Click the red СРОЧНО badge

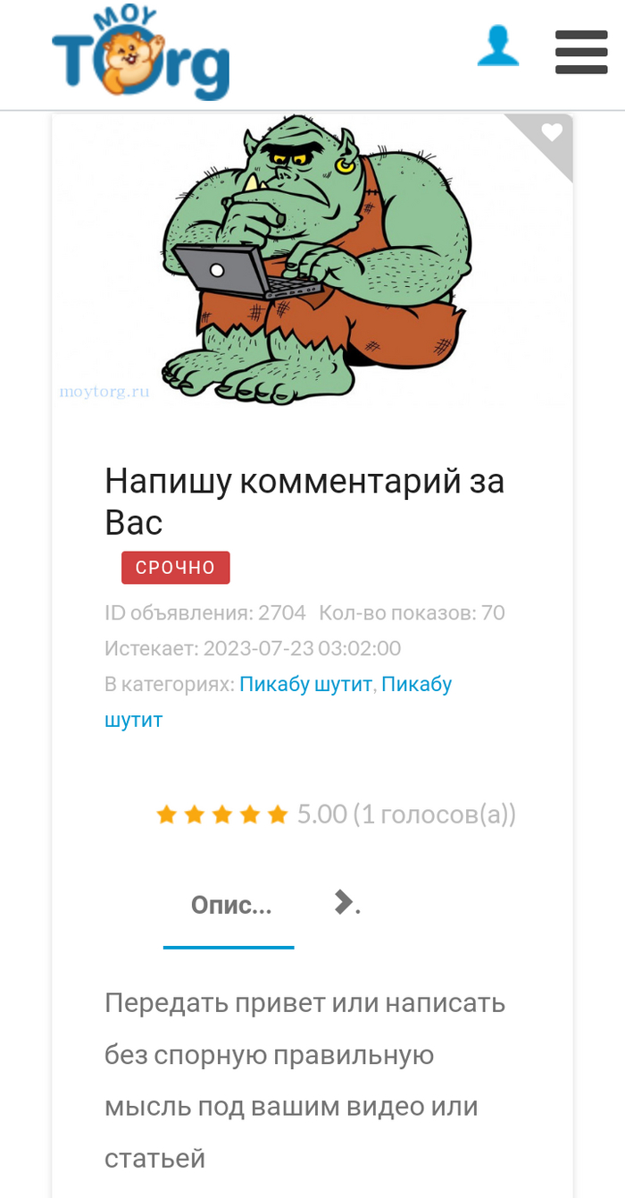[176, 568]
